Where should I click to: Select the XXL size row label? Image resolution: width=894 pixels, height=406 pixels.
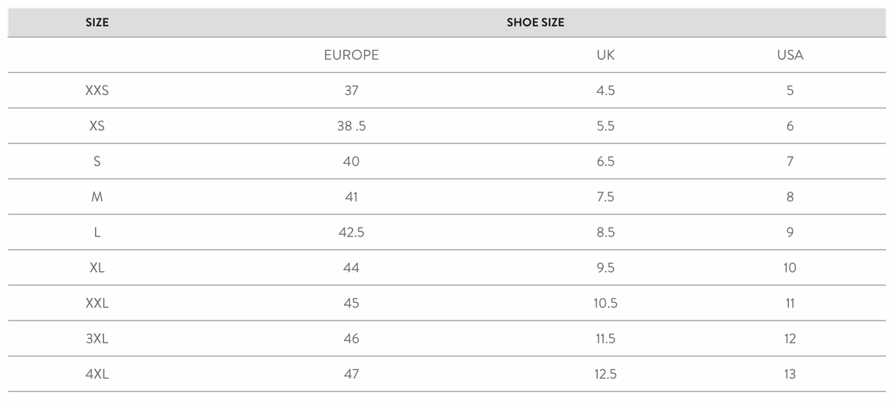point(96,303)
